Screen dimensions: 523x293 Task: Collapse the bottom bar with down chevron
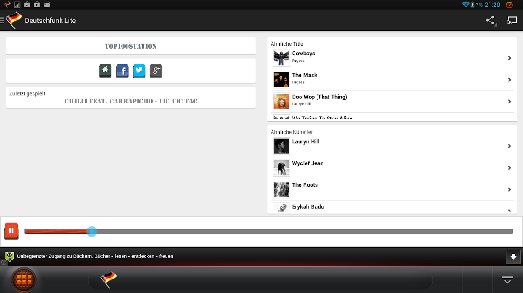tap(507, 280)
